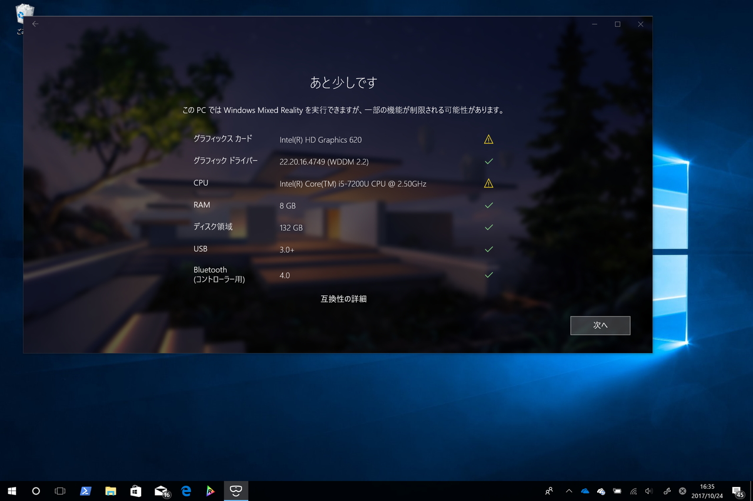Open Action Center showing 45 notifications
This screenshot has height=501, width=753.
[x=737, y=491]
